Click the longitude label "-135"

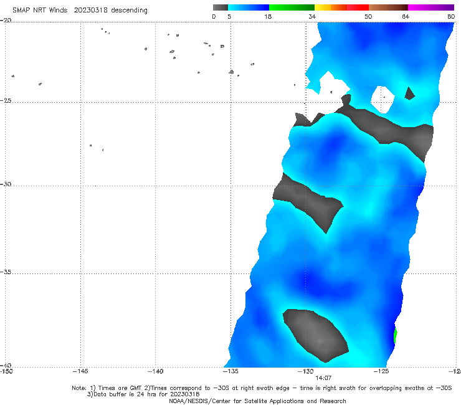[230, 371]
